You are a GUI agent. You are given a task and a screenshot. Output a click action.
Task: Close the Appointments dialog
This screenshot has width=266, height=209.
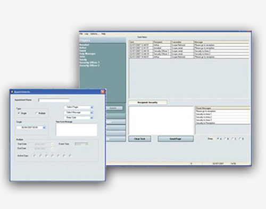pyautogui.click(x=103, y=91)
